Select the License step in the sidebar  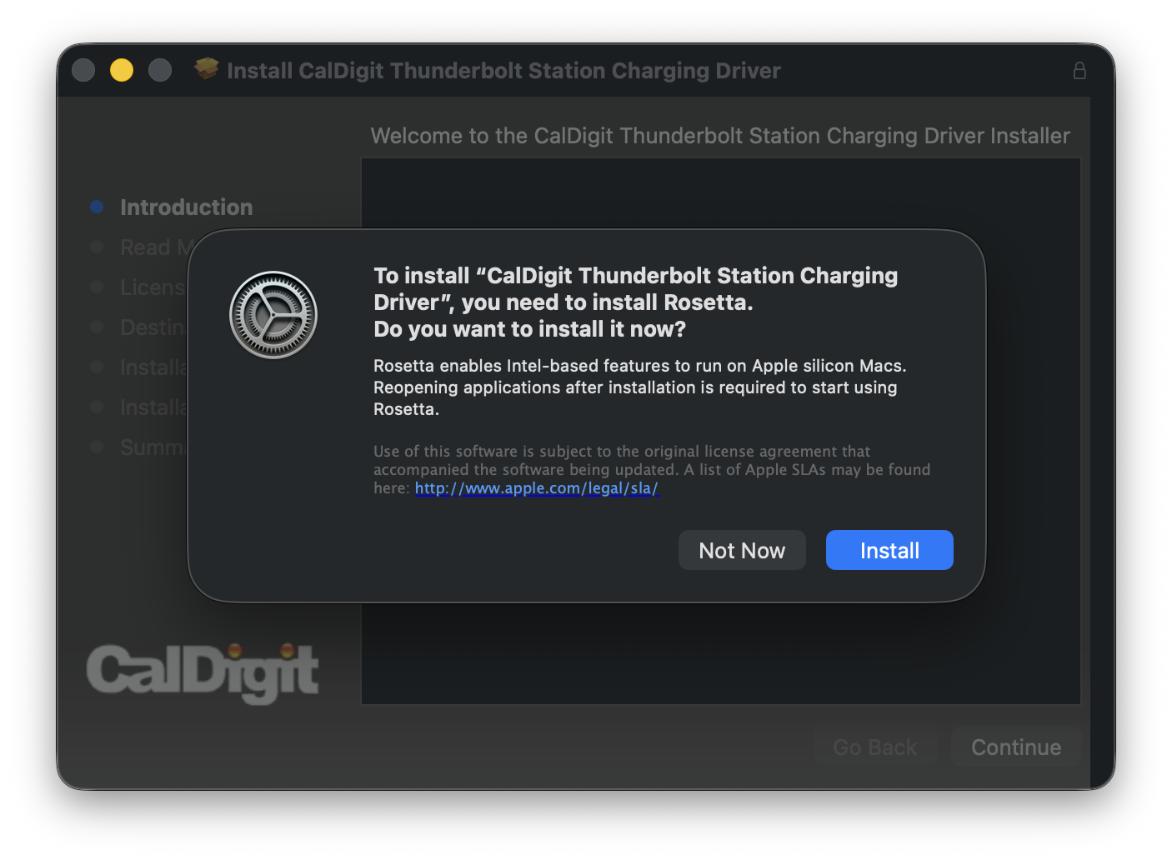click(x=152, y=287)
